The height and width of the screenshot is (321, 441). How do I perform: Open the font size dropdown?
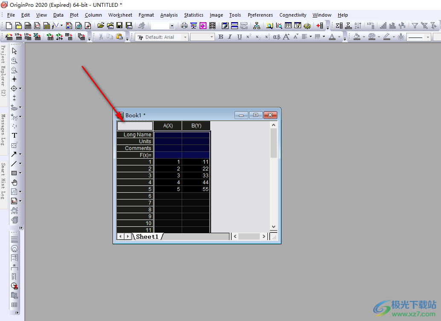click(212, 37)
